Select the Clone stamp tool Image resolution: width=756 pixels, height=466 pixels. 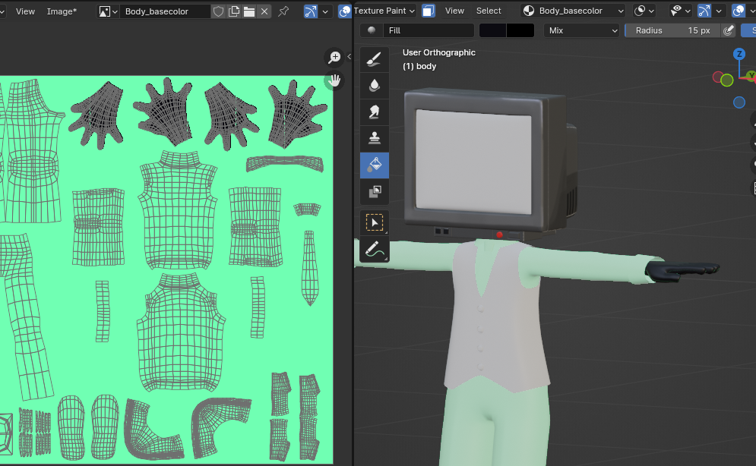[x=374, y=139]
